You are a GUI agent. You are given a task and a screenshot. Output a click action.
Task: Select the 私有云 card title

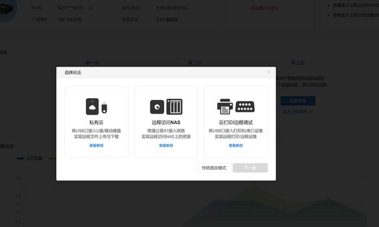[96, 122]
